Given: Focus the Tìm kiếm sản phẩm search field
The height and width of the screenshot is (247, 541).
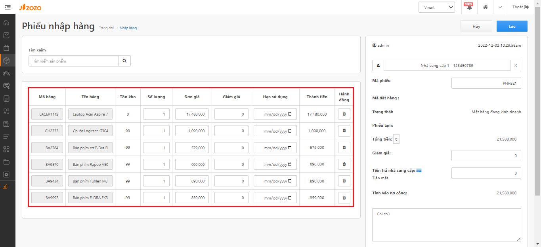Looking at the screenshot, I should (74, 61).
